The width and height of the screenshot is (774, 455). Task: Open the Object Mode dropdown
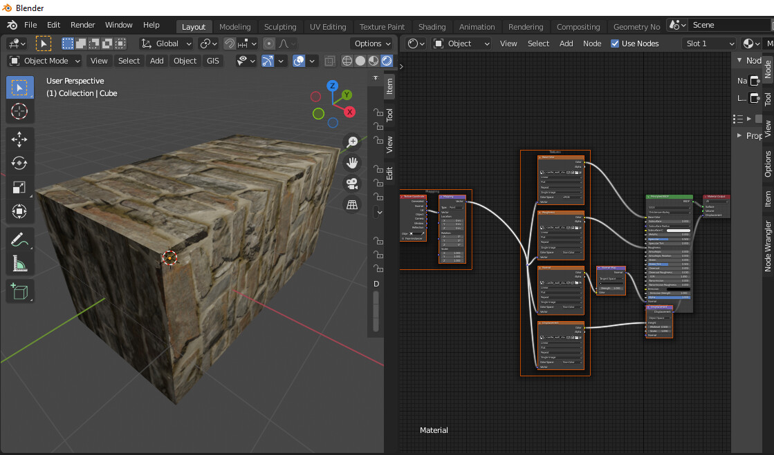pos(44,61)
